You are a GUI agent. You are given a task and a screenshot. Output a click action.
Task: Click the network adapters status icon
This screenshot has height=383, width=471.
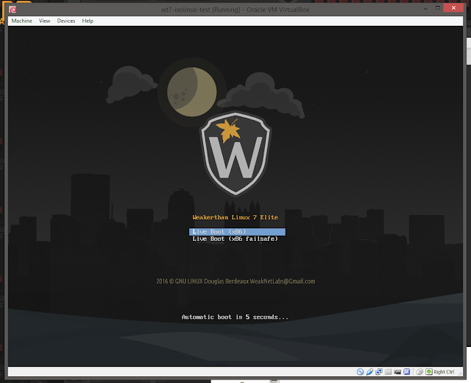tap(379, 372)
